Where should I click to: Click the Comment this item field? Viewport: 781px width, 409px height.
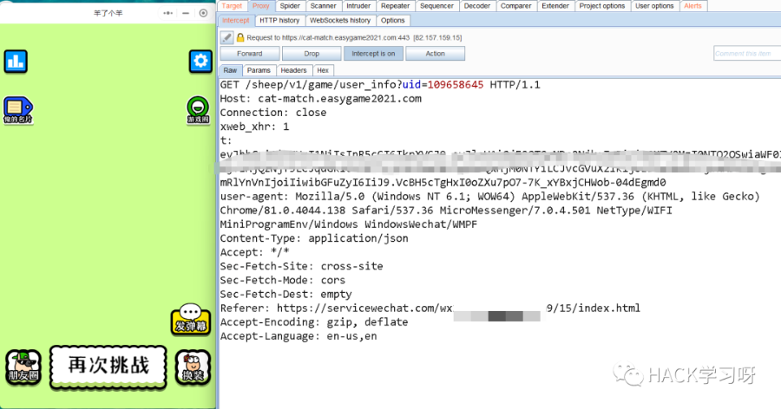747,53
